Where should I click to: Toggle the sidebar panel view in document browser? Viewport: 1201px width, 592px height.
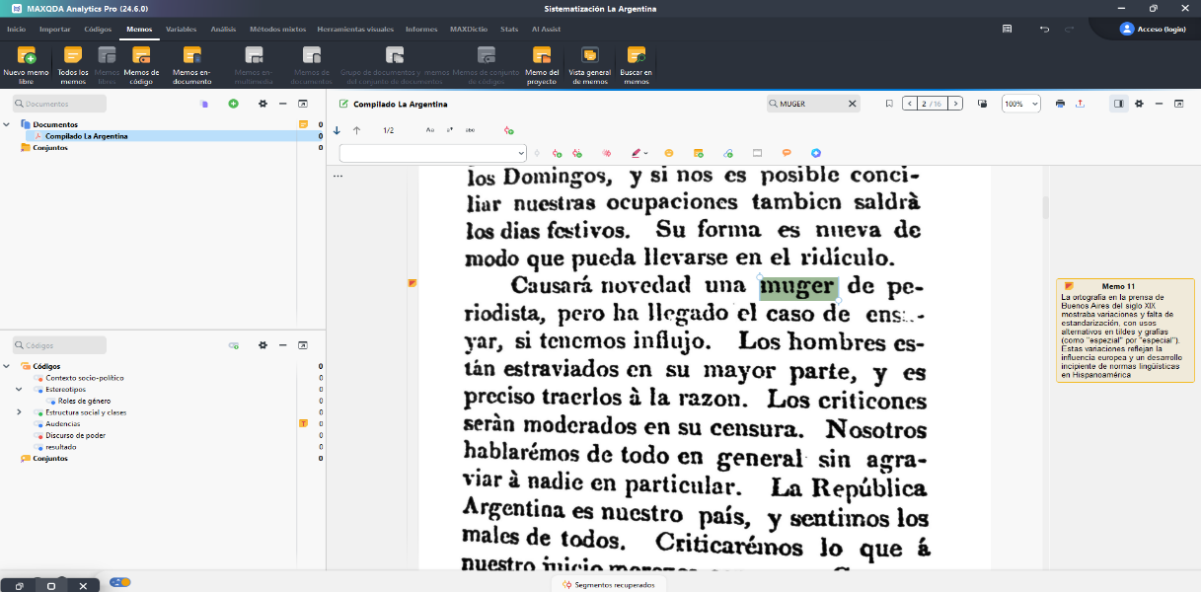point(1118,104)
